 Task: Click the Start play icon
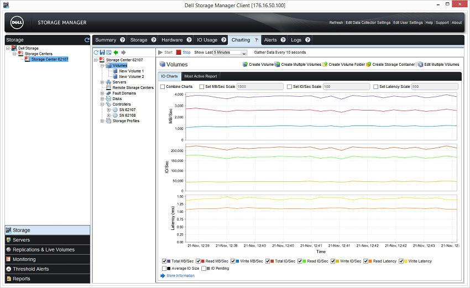tap(160, 52)
